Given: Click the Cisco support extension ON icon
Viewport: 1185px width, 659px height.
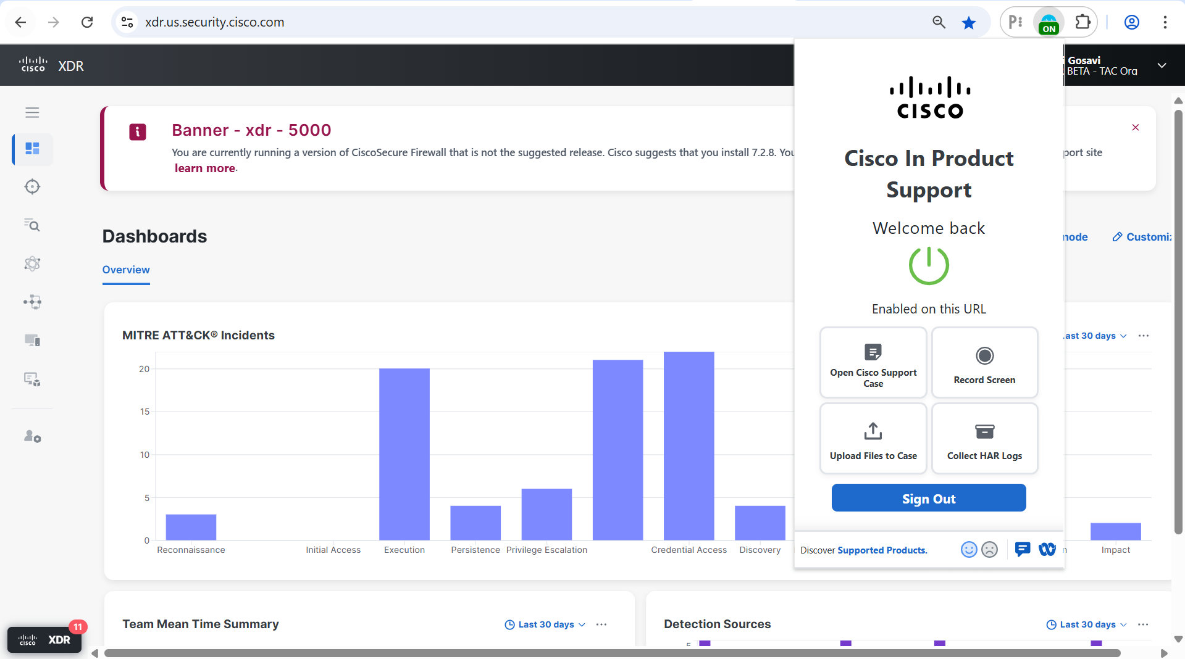Looking at the screenshot, I should coord(1049,22).
